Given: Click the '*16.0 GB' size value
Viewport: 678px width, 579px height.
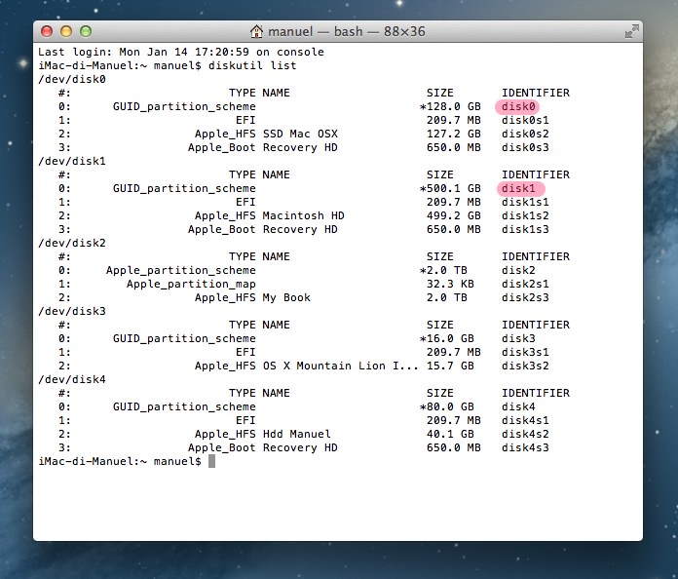Looking at the screenshot, I should [x=447, y=338].
